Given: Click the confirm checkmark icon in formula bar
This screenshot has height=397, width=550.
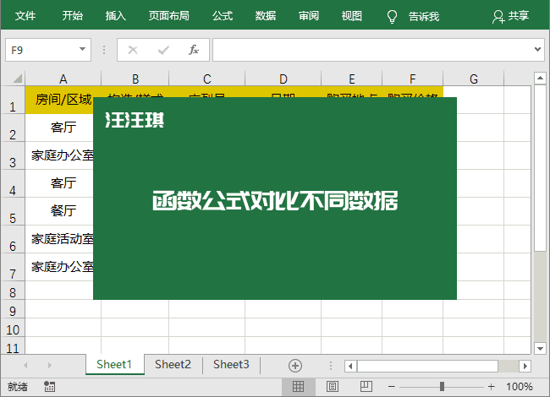Looking at the screenshot, I should tap(163, 50).
